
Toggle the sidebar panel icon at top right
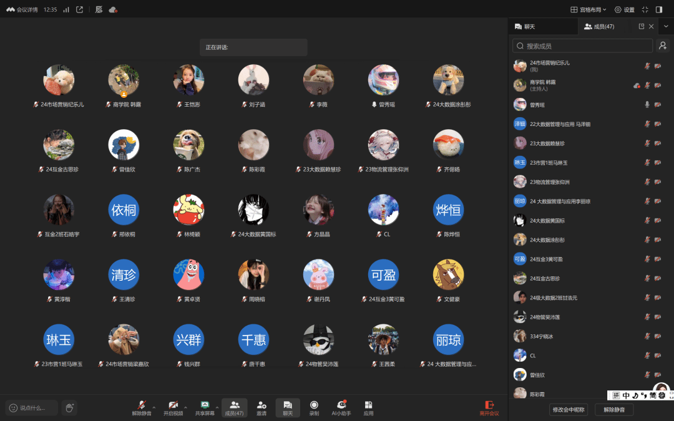click(x=659, y=9)
